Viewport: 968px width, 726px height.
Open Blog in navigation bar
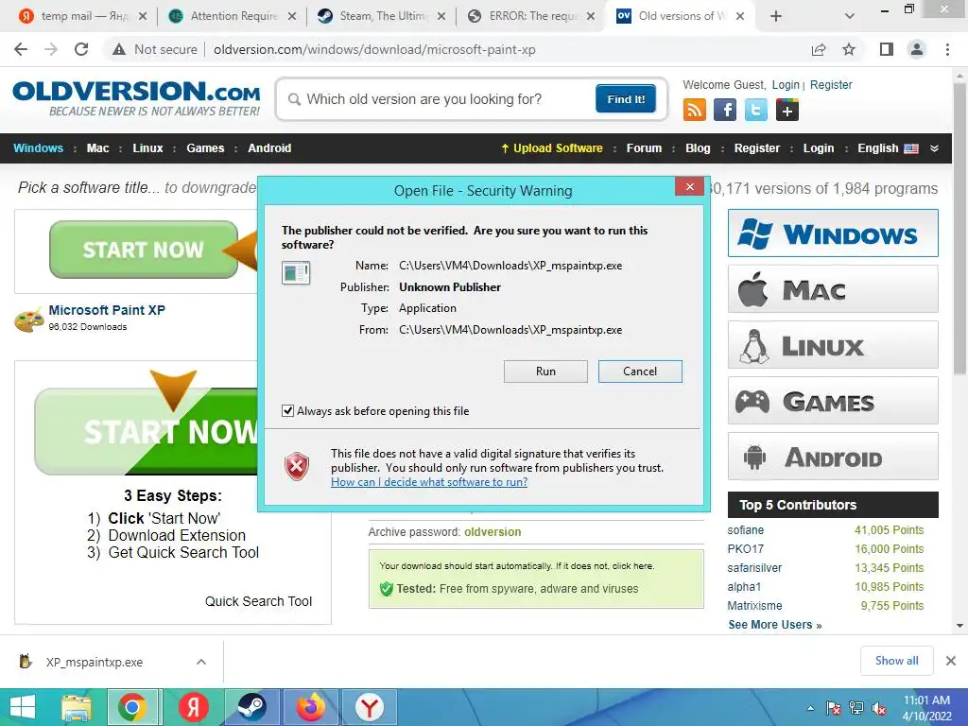(698, 148)
